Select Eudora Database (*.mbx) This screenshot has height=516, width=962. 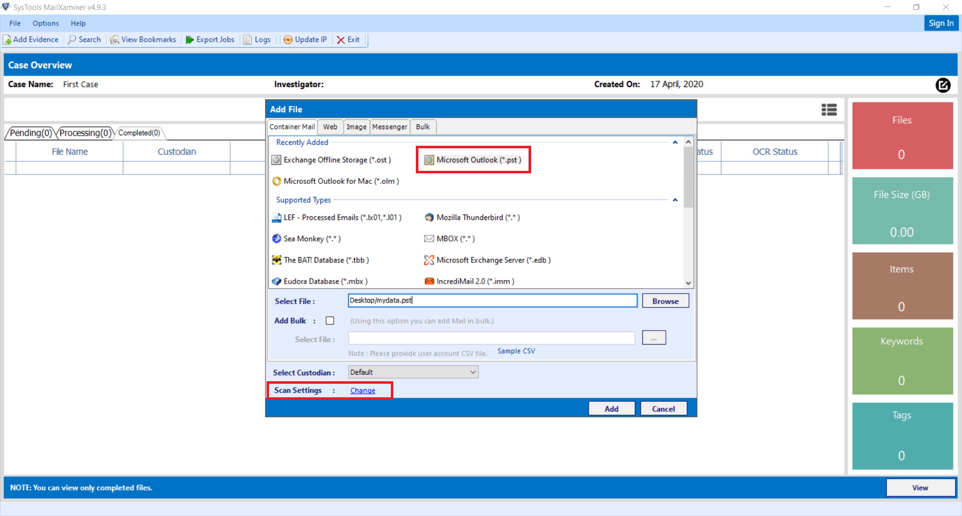click(x=320, y=281)
